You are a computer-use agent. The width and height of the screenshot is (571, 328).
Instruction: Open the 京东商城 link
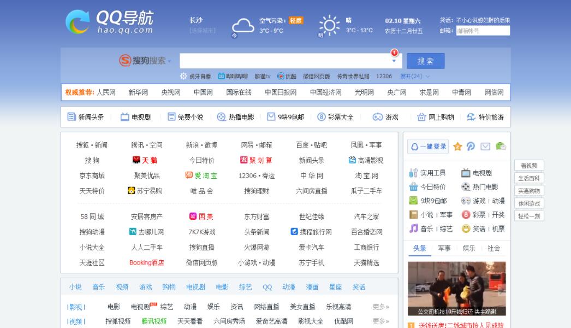click(92, 175)
